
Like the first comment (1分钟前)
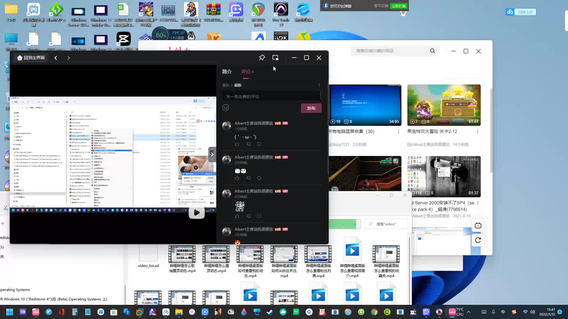point(237,144)
